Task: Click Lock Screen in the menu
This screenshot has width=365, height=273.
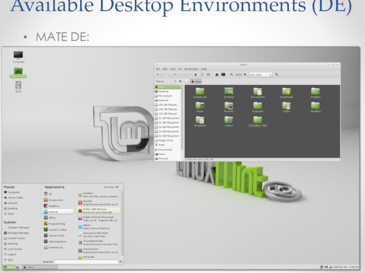Action: coord(13,249)
